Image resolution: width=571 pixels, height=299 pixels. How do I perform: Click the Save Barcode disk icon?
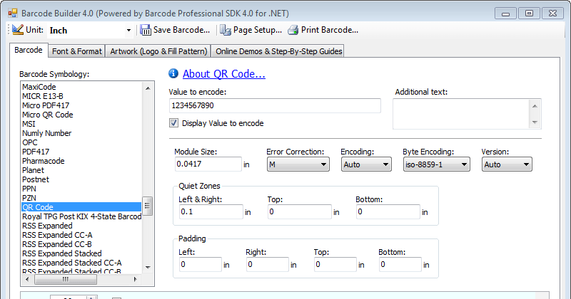click(x=146, y=30)
